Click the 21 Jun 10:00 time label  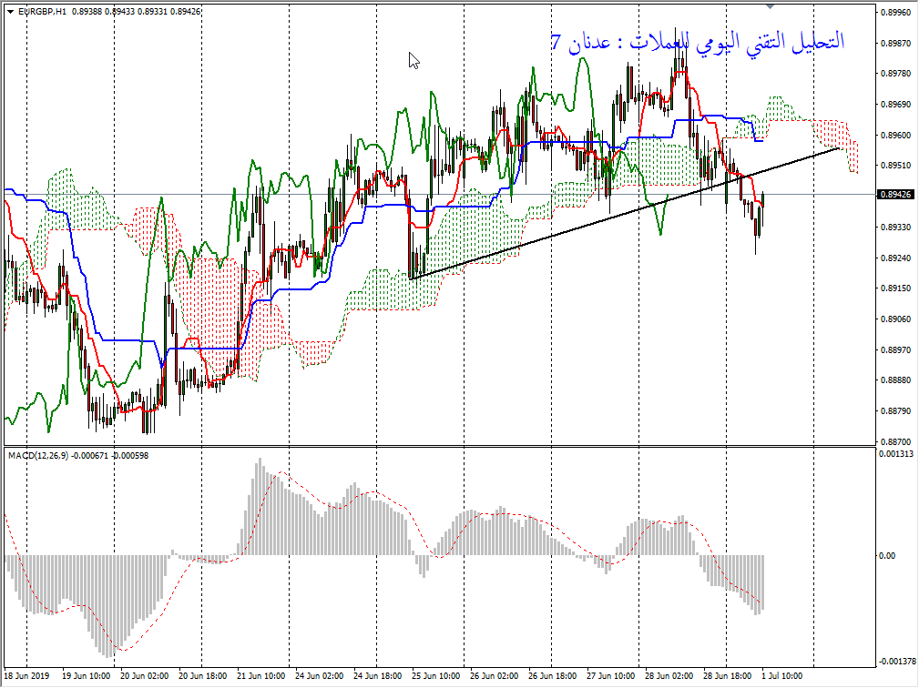pyautogui.click(x=260, y=675)
